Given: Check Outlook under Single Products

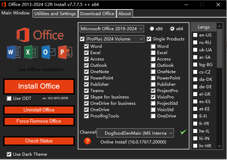Looking at the screenshot, I should coord(153,65).
